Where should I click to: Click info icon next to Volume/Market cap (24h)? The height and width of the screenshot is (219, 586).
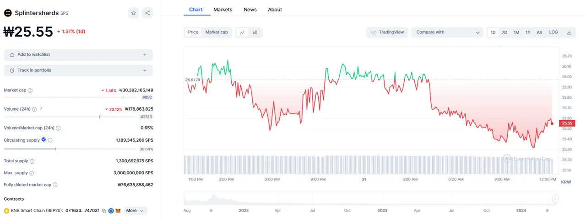[x=58, y=128]
